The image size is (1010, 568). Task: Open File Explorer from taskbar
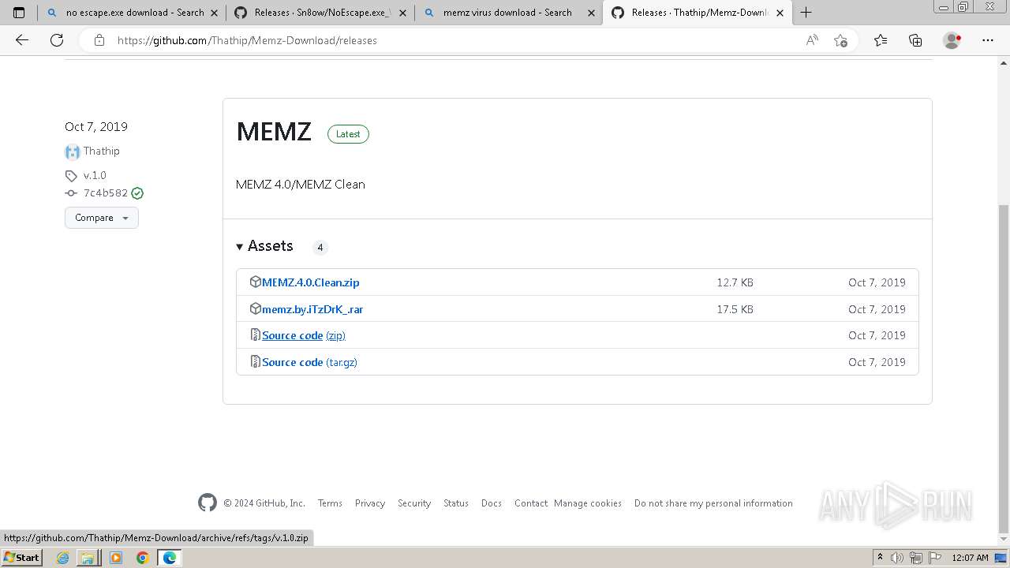point(88,558)
